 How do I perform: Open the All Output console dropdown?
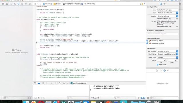coord(95,98)
